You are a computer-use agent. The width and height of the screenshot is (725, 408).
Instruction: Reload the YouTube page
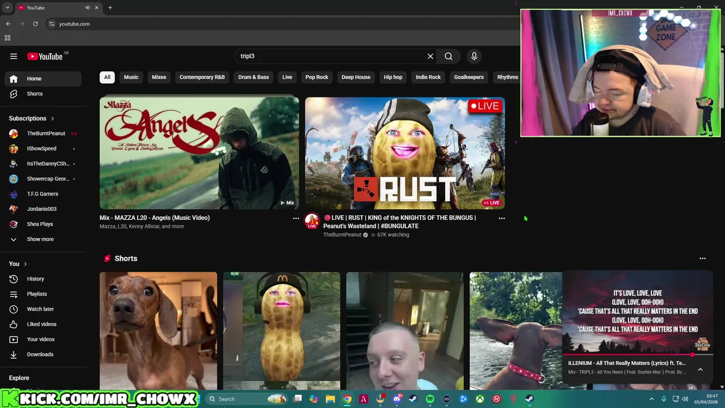tap(35, 24)
